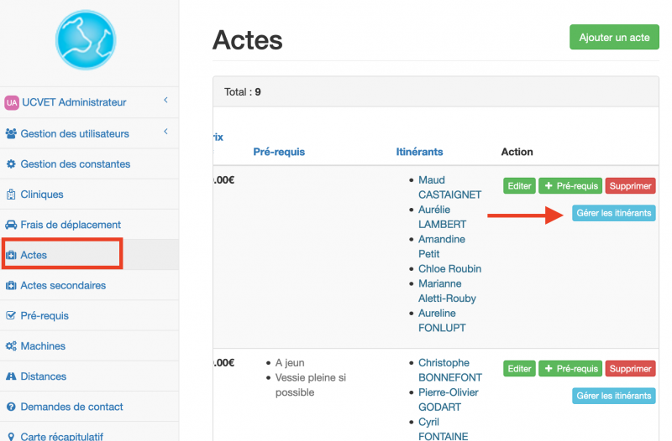Screen dimensions: 672x441
Task: Click the cogs icon beside Machines
Action: (12, 346)
